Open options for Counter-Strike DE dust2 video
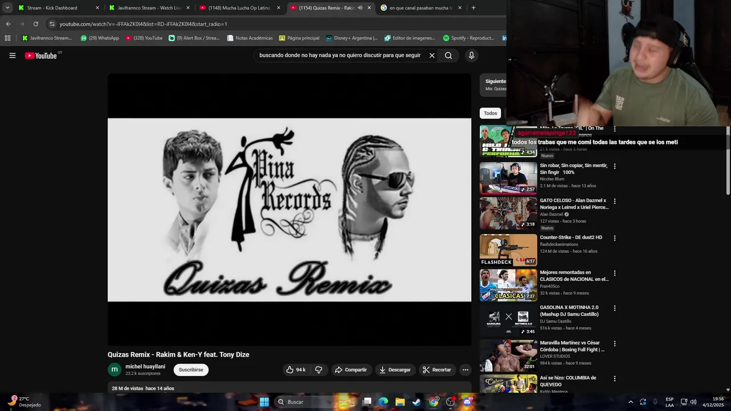Viewport: 731px width, 411px height. pyautogui.click(x=614, y=238)
